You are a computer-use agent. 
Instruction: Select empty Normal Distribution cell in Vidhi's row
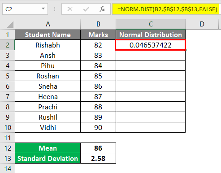[151, 127]
